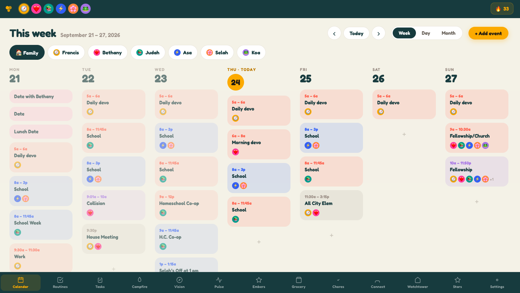
Task: Open the Routines section in bottom navigation
Action: click(x=60, y=282)
